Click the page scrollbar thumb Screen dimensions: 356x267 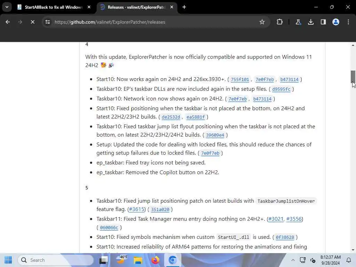pyautogui.click(x=353, y=77)
